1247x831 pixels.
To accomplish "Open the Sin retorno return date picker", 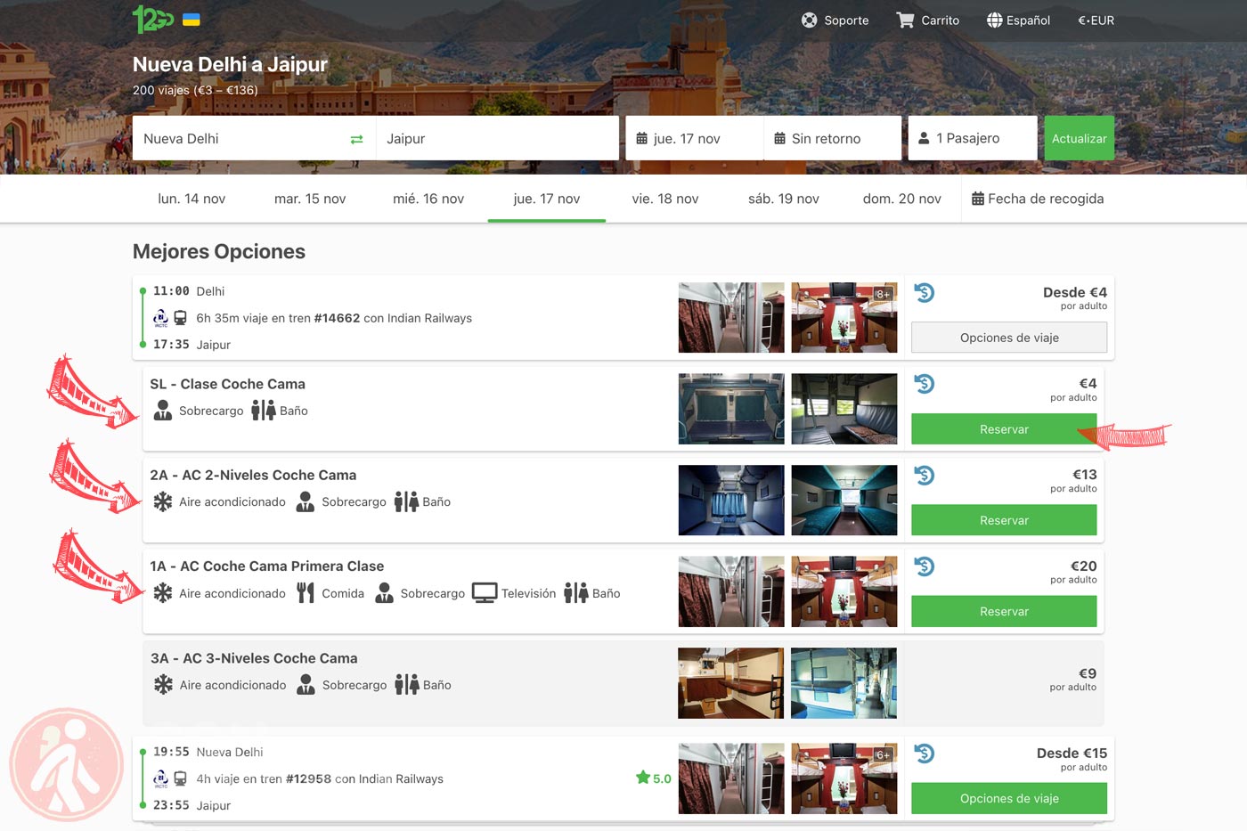I will click(832, 138).
